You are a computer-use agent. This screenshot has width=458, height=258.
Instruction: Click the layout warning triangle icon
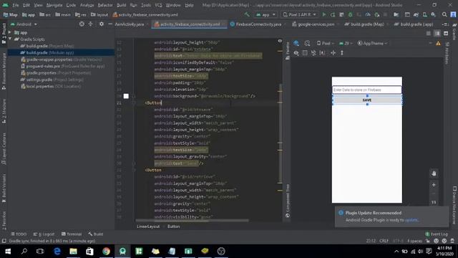pos(439,43)
